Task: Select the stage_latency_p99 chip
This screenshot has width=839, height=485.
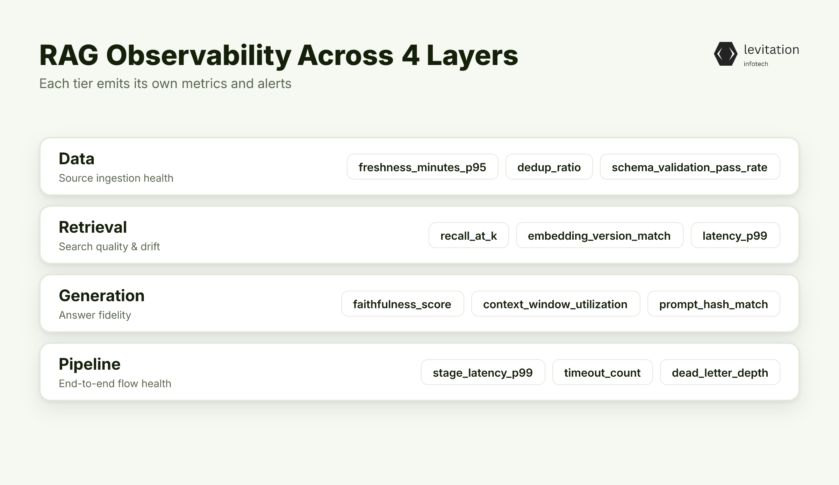Action: (483, 372)
